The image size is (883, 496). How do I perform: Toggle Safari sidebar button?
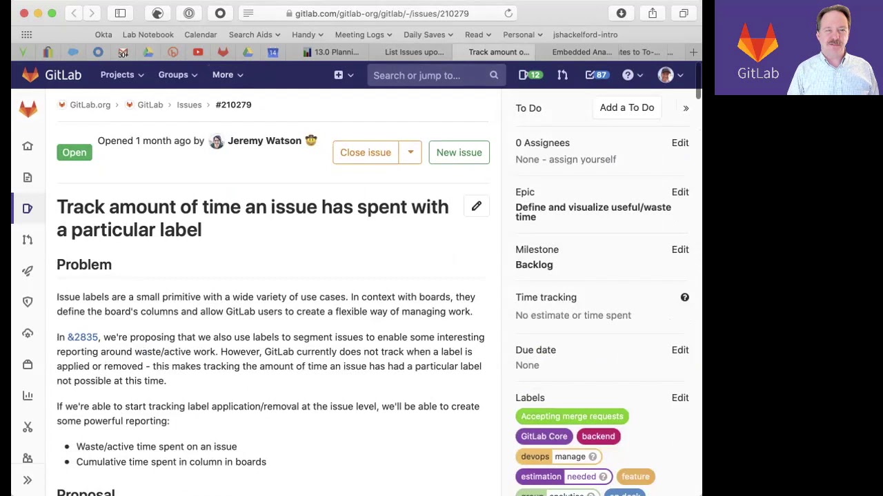120,13
